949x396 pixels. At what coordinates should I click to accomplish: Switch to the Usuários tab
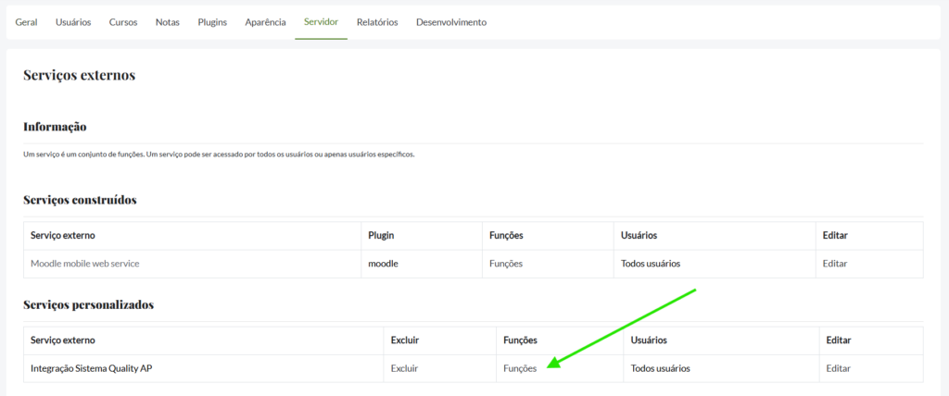pos(73,22)
